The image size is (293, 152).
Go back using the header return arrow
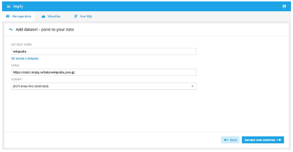tap(11, 29)
